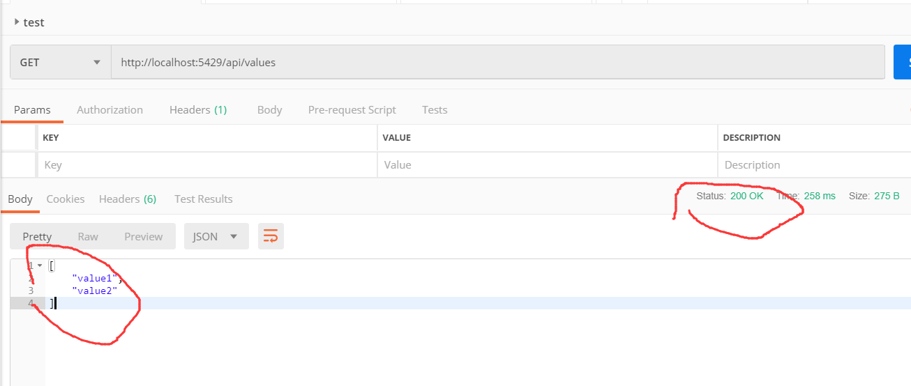Select the Pretty view button
The image size is (911, 386).
[37, 236]
